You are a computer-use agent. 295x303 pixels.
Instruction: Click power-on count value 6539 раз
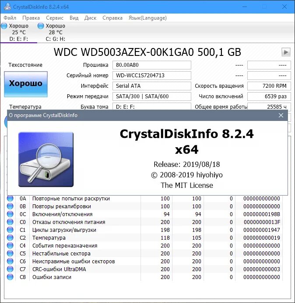coord(269,96)
